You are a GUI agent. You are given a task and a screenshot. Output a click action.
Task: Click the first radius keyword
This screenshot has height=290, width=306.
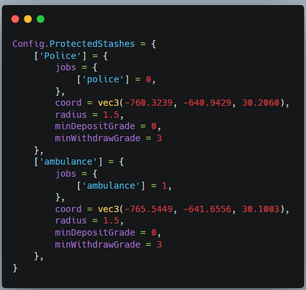[71, 115]
